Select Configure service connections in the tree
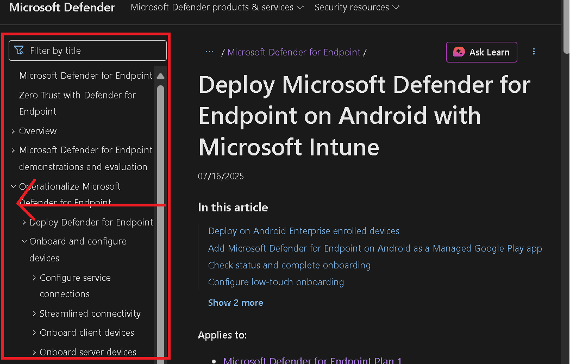570x364 pixels. point(75,286)
